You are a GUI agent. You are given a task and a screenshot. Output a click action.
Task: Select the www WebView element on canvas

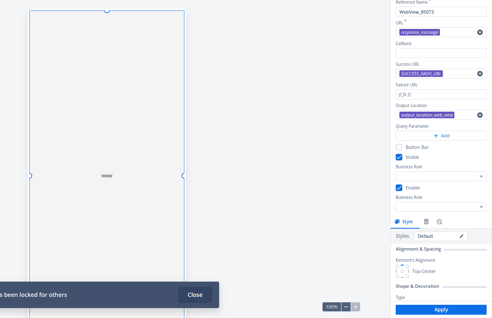[x=107, y=176]
